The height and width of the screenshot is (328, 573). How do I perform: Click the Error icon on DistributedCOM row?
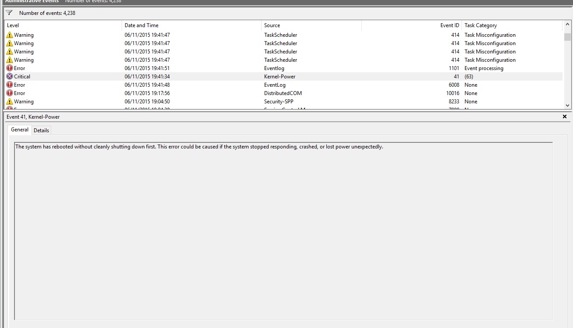(10, 93)
